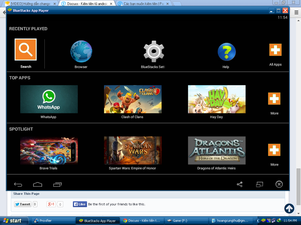Open the orange Search icon
Image resolution: width=301 pixels, height=225 pixels.
(x=26, y=50)
